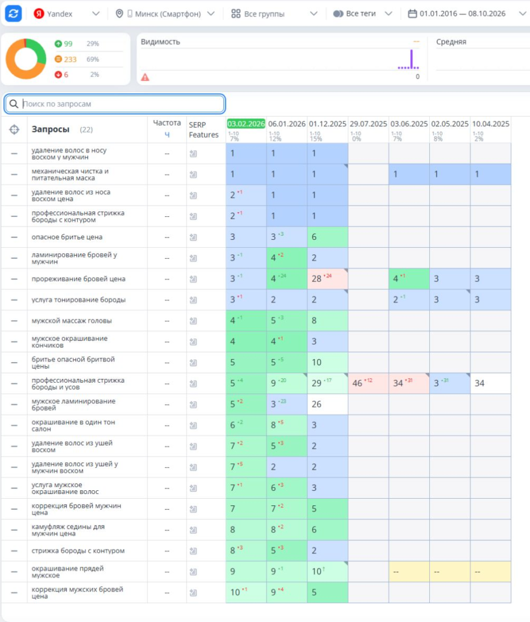Open SERP features icon for «бритье опасной бритвой цены»
Viewport: 530px width, 622px height.
click(x=193, y=363)
